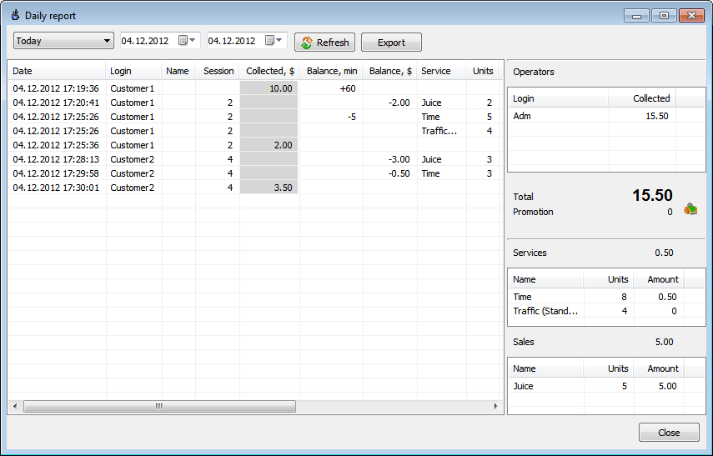Expand the end date picker arrow
This screenshot has width=713, height=456.
click(x=280, y=40)
